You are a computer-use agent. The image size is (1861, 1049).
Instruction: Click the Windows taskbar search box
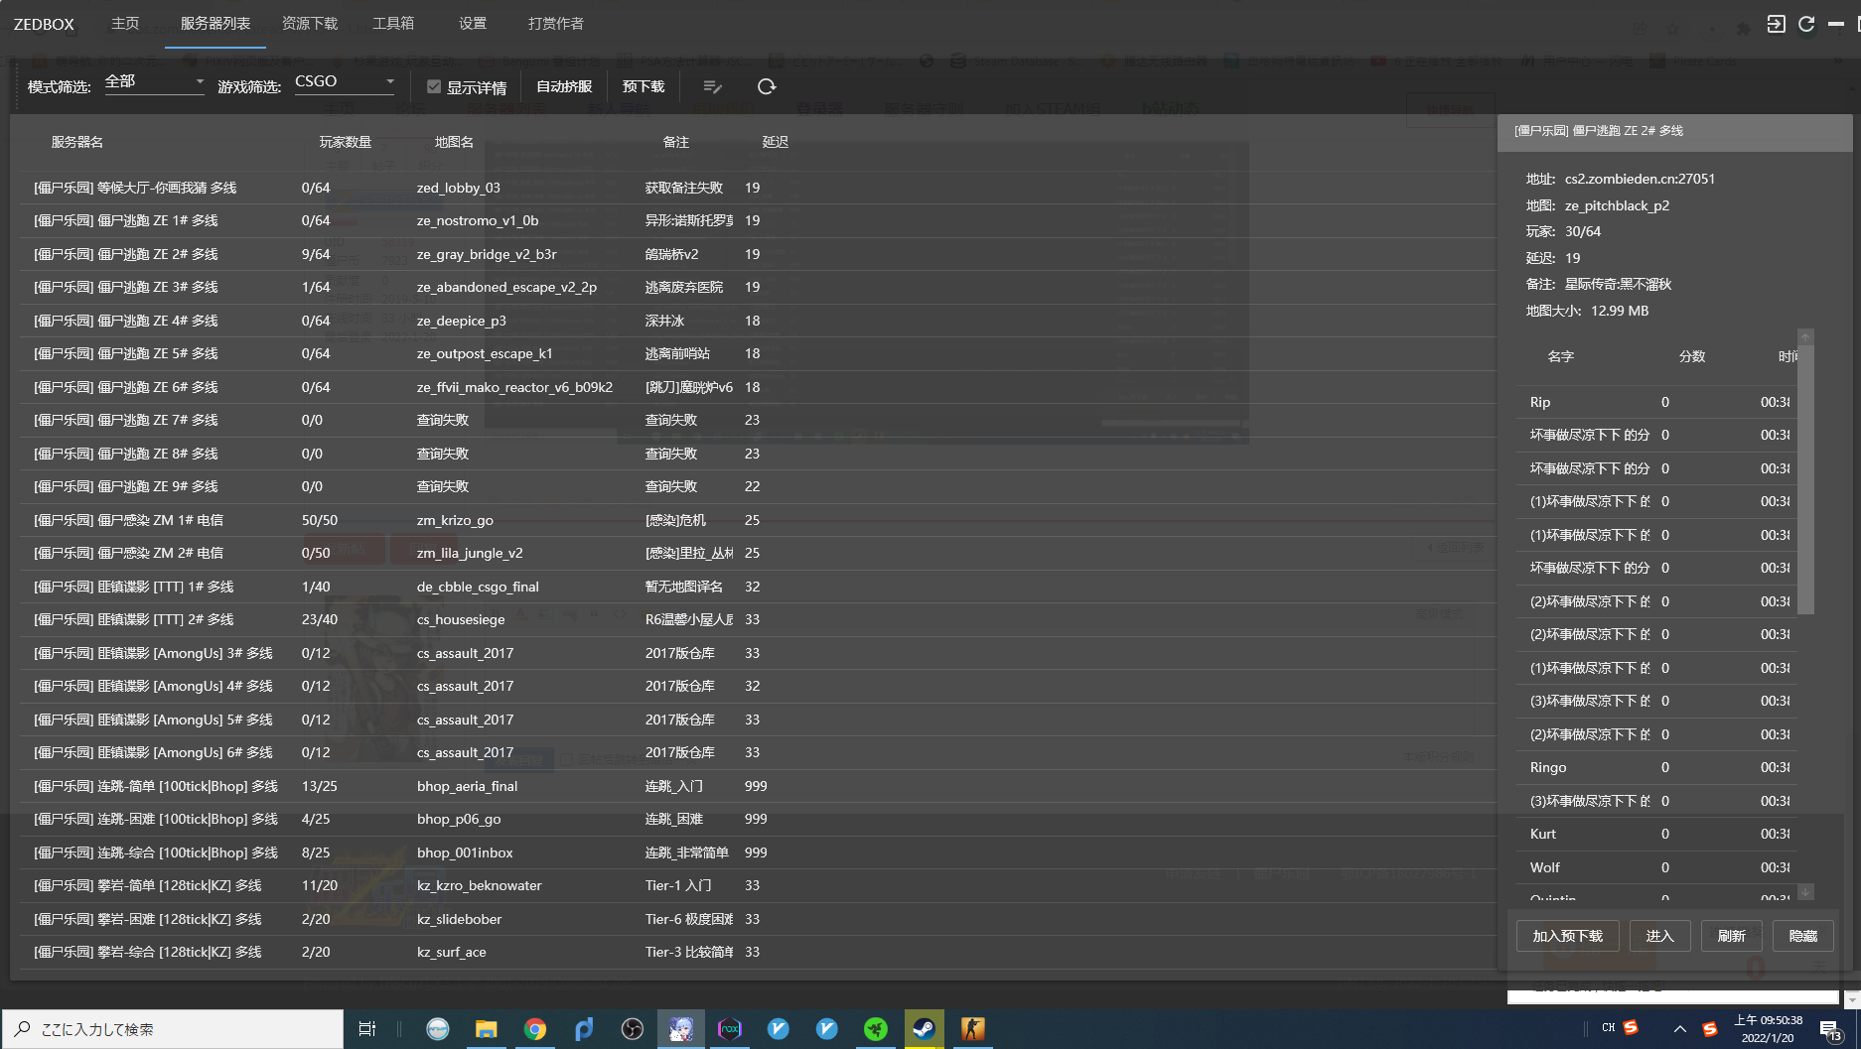[173, 1029]
